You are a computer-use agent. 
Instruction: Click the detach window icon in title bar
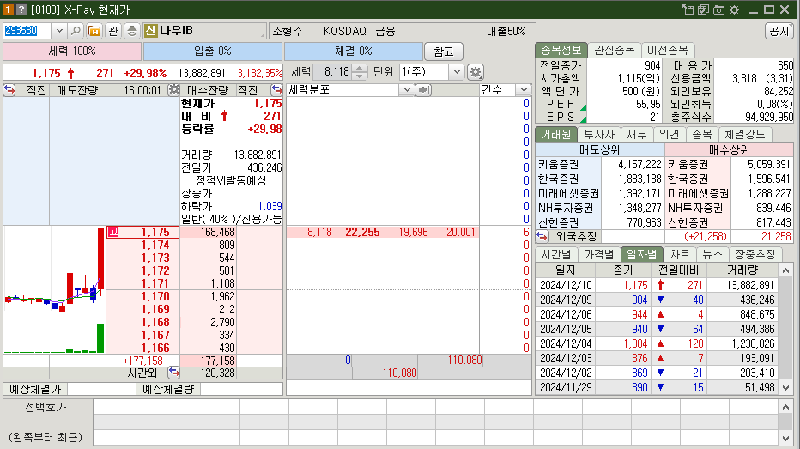click(x=688, y=9)
